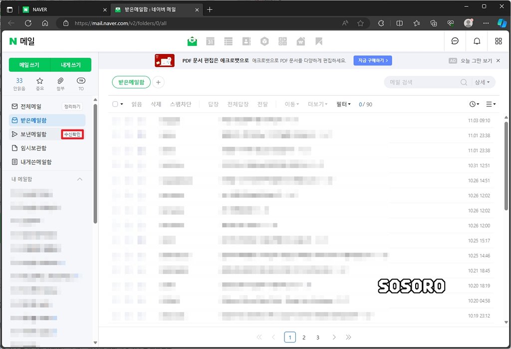Add a new tab with plus button
Screen dimensions: 511x349
(x=210, y=10)
